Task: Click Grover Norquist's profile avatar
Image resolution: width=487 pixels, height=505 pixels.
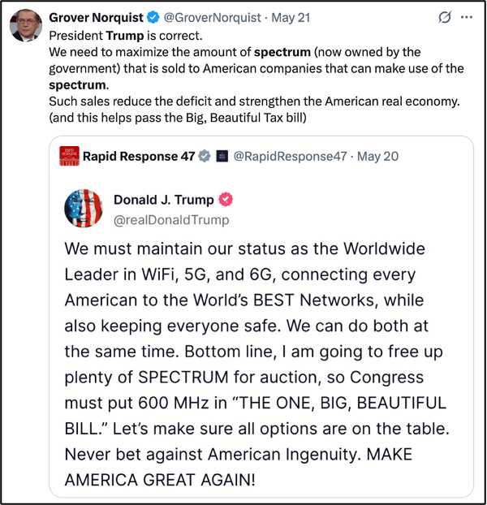Action: point(25,24)
